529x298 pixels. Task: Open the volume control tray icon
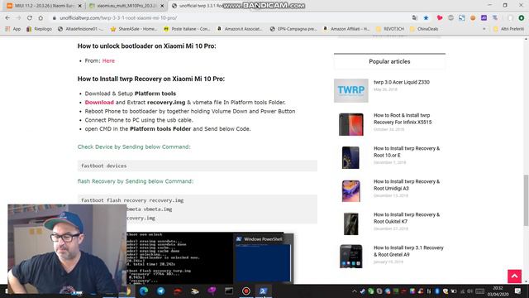[x=470, y=291]
